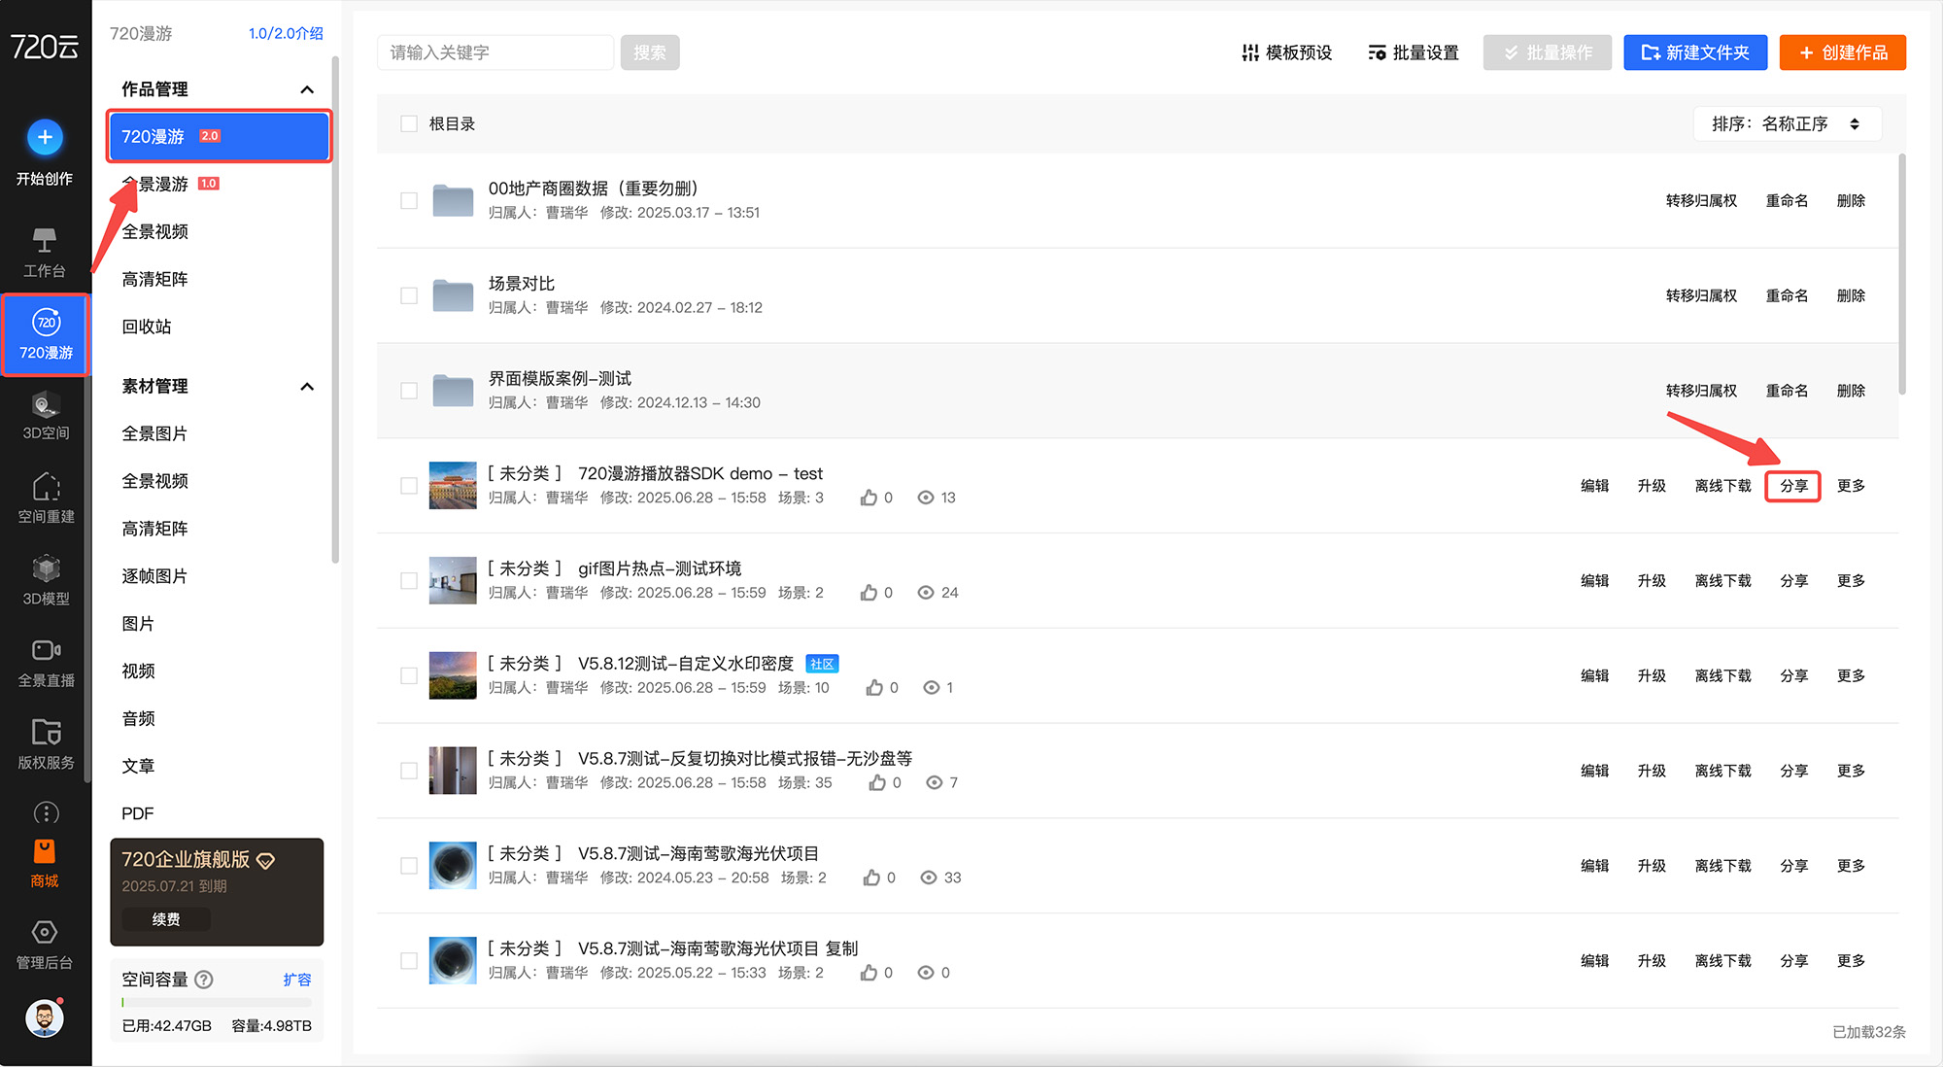1943x1067 pixels.
Task: Open the 商城 shopping bag icon
Action: click(45, 852)
